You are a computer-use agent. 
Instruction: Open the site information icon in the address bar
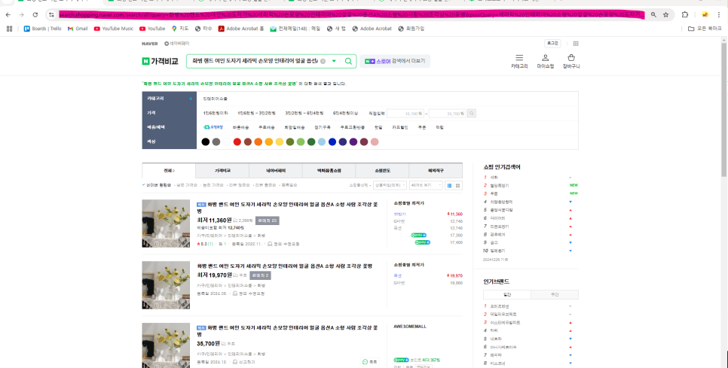point(52,15)
